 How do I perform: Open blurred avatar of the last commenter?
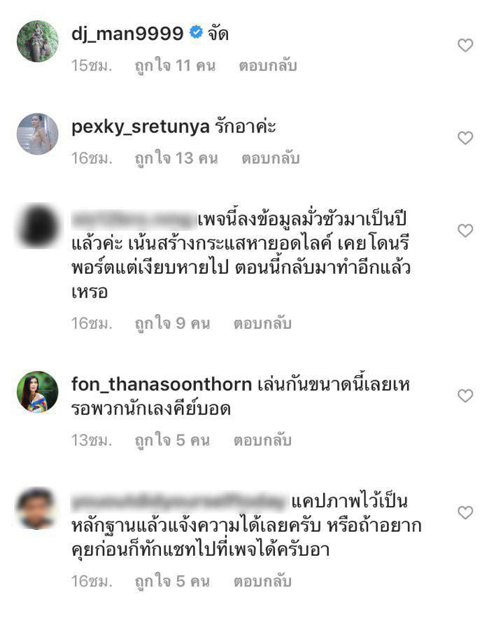click(x=37, y=508)
